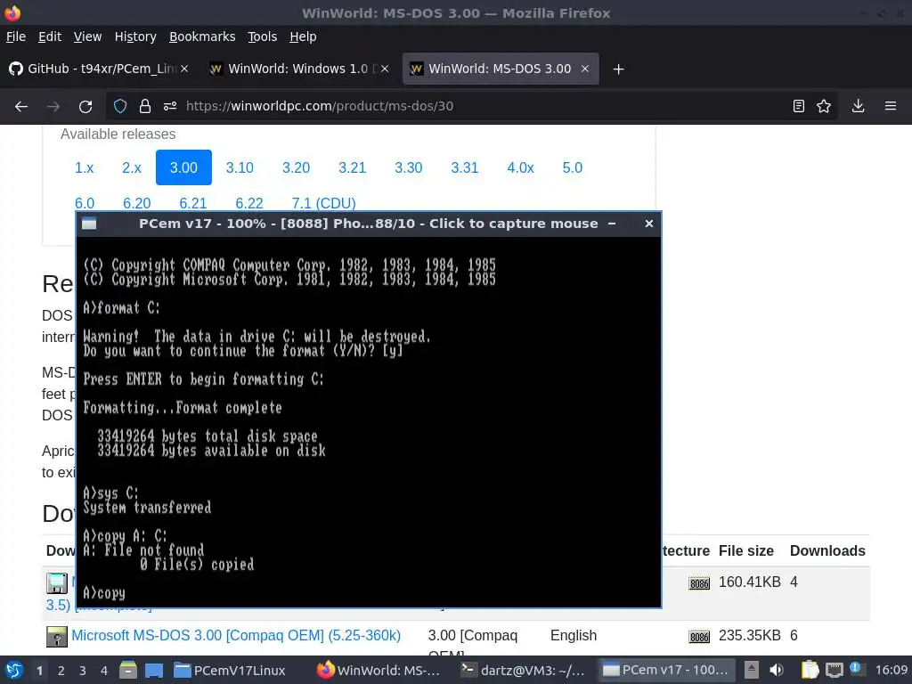Click the padlock site security icon
Image resolution: width=912 pixels, height=684 pixels.
[x=145, y=106]
